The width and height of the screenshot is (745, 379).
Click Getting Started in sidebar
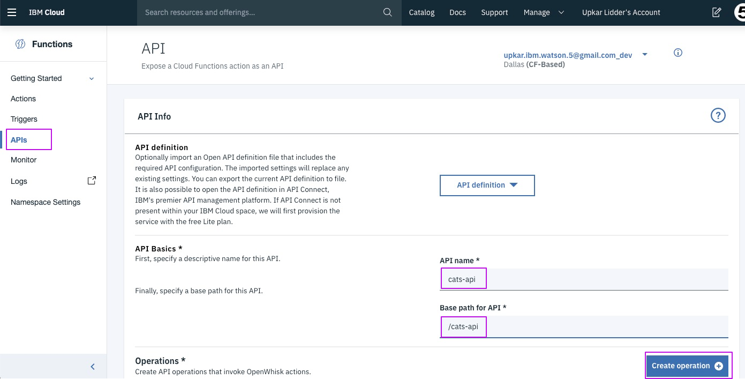coord(36,78)
